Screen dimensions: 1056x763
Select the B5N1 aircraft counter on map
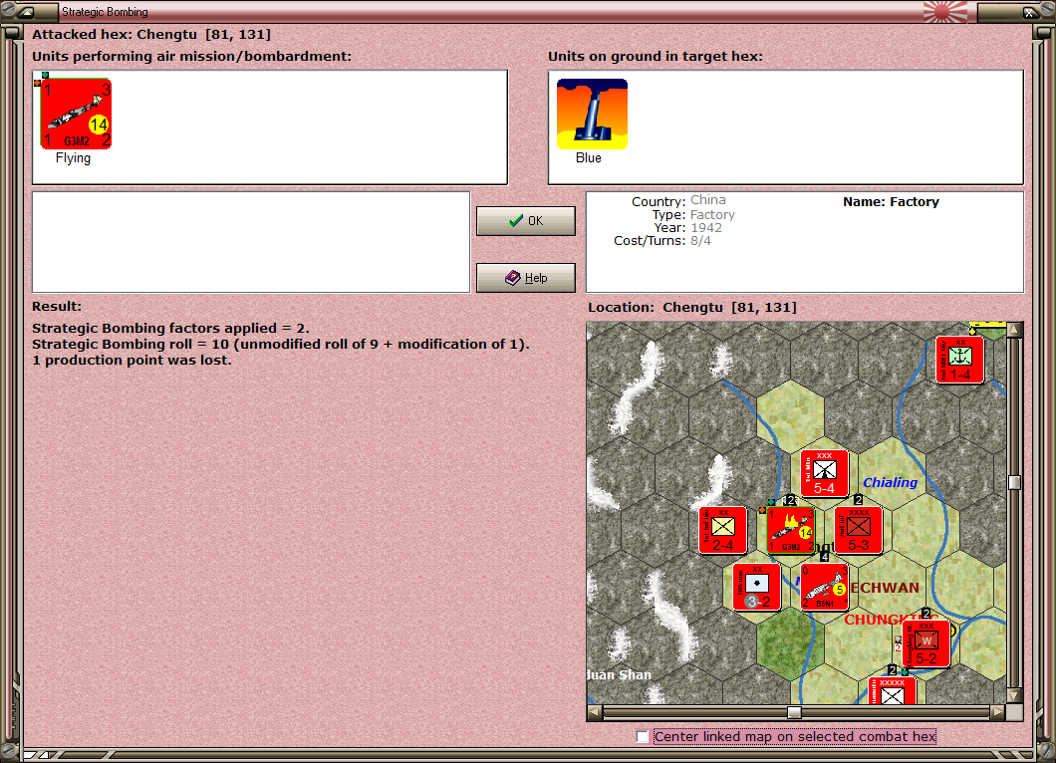pos(824,588)
